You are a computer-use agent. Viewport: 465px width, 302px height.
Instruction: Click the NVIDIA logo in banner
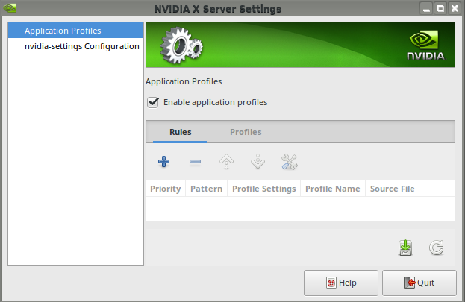(x=425, y=45)
